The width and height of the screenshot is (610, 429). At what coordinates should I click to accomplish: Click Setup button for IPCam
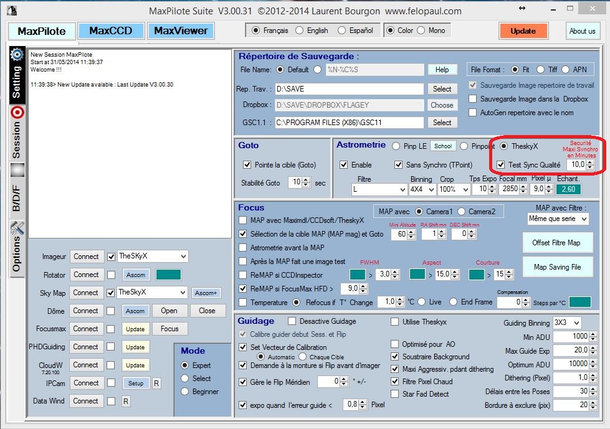coord(135,383)
